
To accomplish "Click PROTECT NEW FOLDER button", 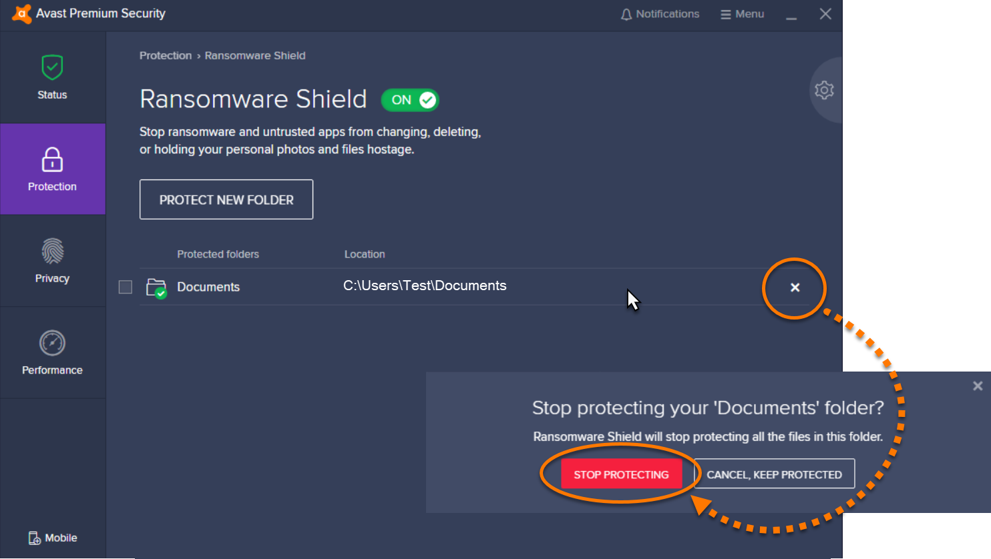I will pos(226,199).
